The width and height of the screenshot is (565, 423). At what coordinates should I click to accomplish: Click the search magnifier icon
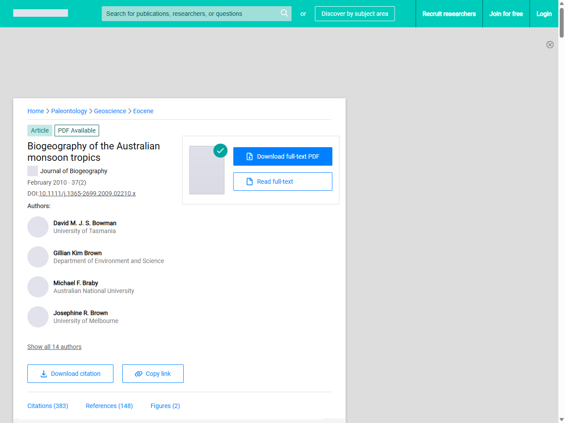(x=284, y=14)
